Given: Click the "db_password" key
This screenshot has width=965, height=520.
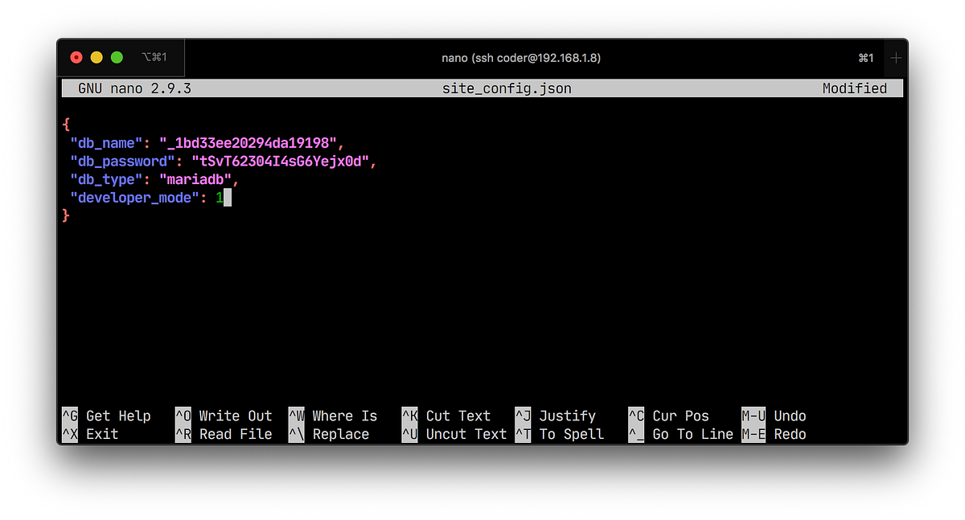Looking at the screenshot, I should click(x=122, y=162).
